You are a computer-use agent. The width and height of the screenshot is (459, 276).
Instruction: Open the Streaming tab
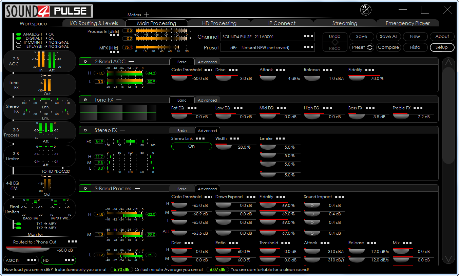click(345, 23)
